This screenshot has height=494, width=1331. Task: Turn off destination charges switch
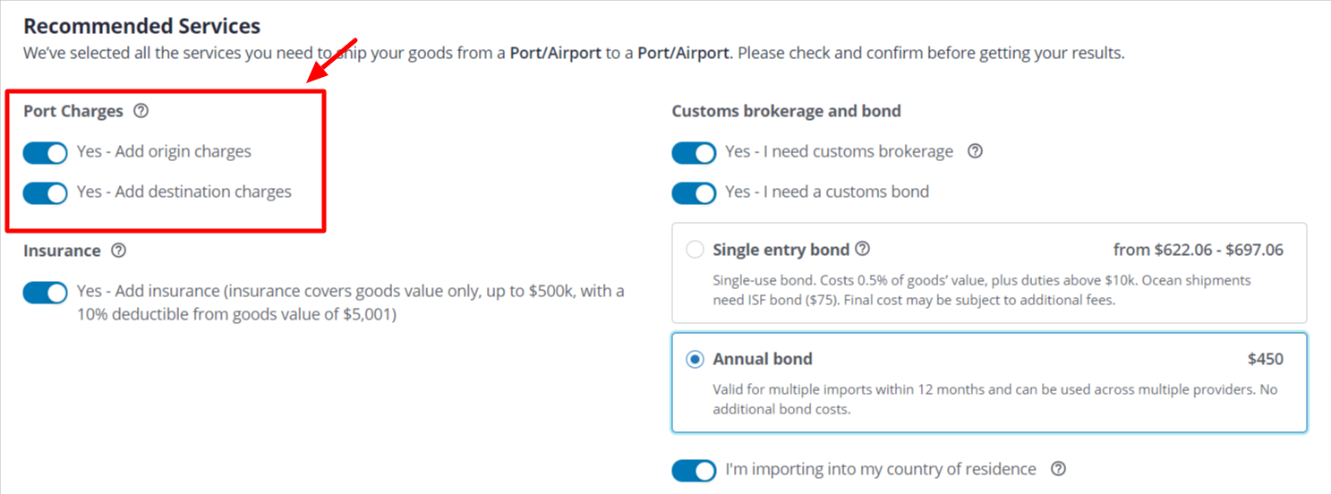click(x=46, y=192)
